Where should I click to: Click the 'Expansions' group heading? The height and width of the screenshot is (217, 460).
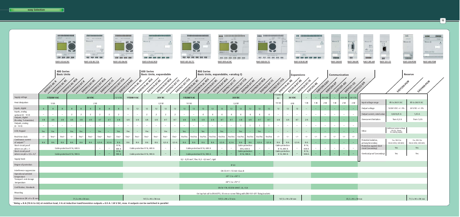point(298,75)
